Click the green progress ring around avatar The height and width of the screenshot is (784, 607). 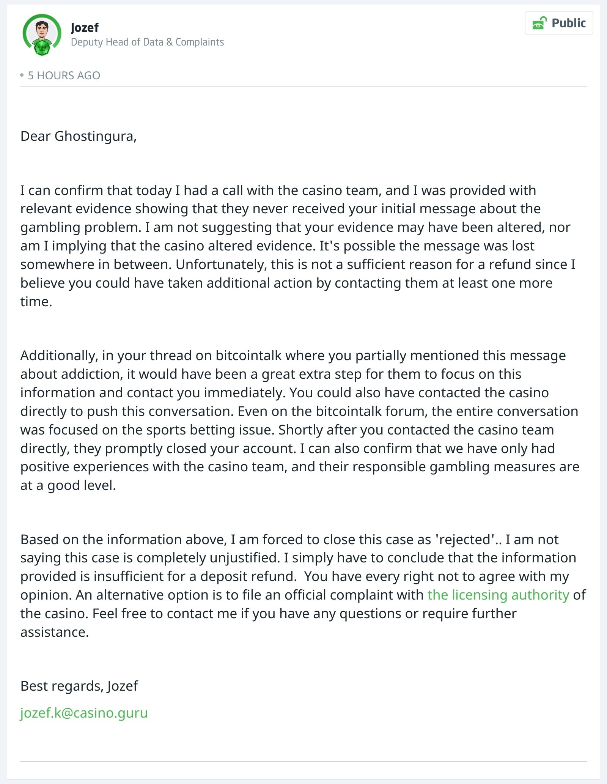(x=42, y=32)
